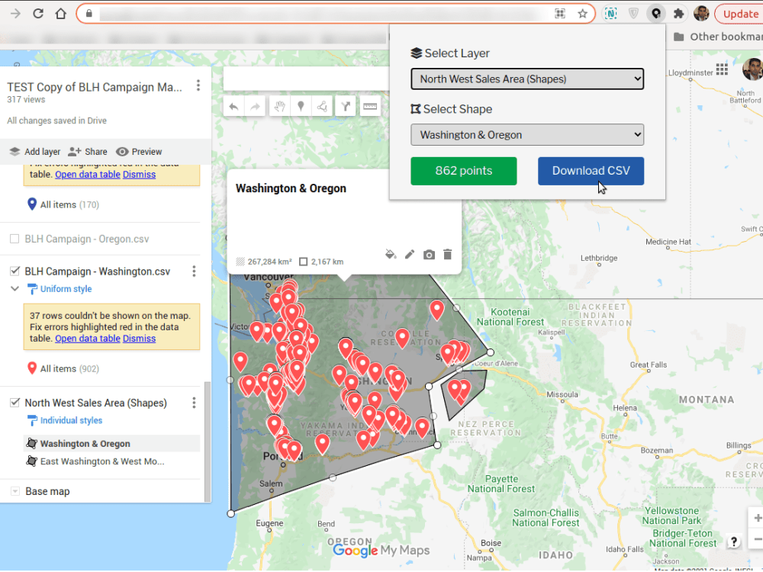Expand All items (170) list

63,204
